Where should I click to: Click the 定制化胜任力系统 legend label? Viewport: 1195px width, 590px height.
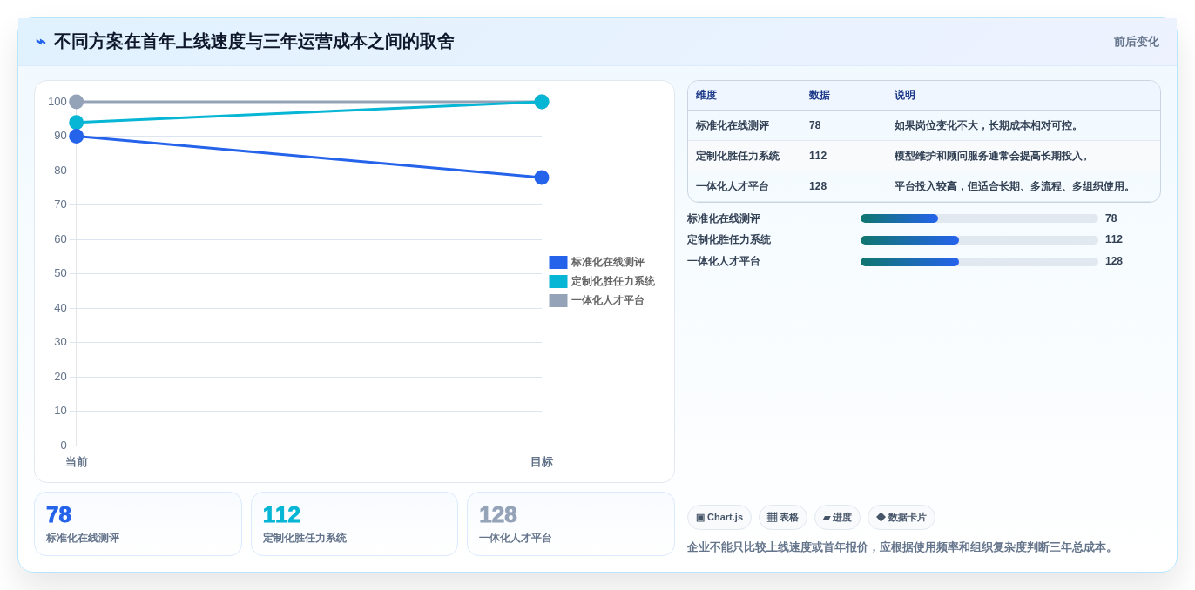613,281
